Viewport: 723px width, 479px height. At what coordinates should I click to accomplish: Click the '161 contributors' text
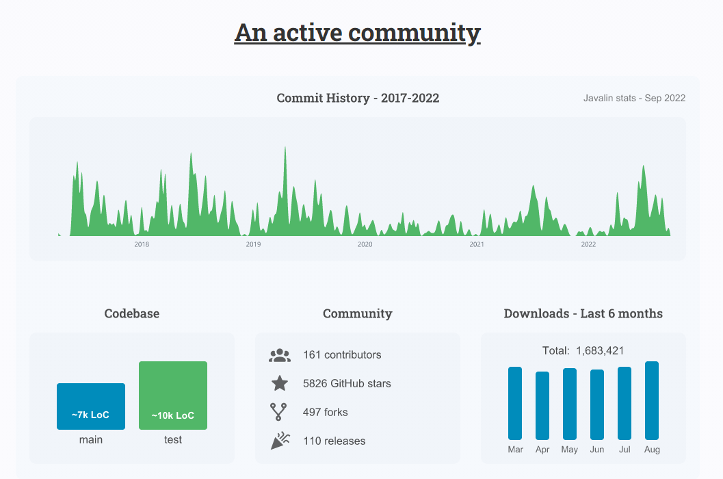pyautogui.click(x=342, y=355)
